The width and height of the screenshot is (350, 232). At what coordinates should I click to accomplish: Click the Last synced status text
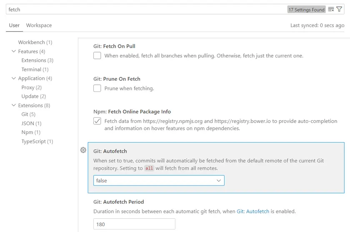tap(317, 25)
